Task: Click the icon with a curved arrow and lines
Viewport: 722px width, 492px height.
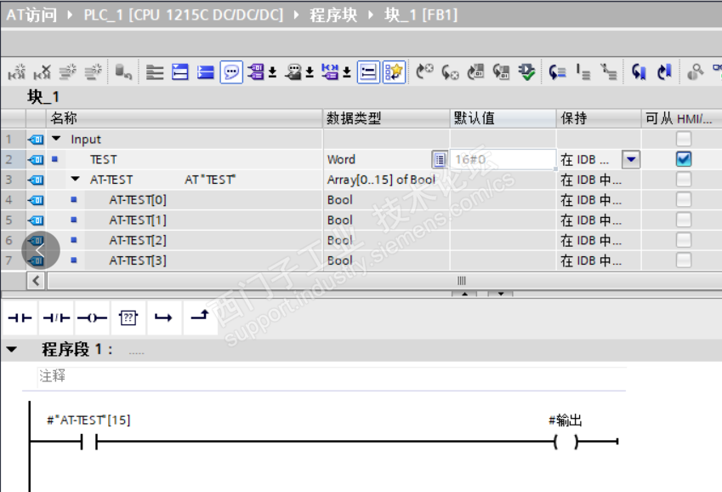Action: click(x=557, y=72)
